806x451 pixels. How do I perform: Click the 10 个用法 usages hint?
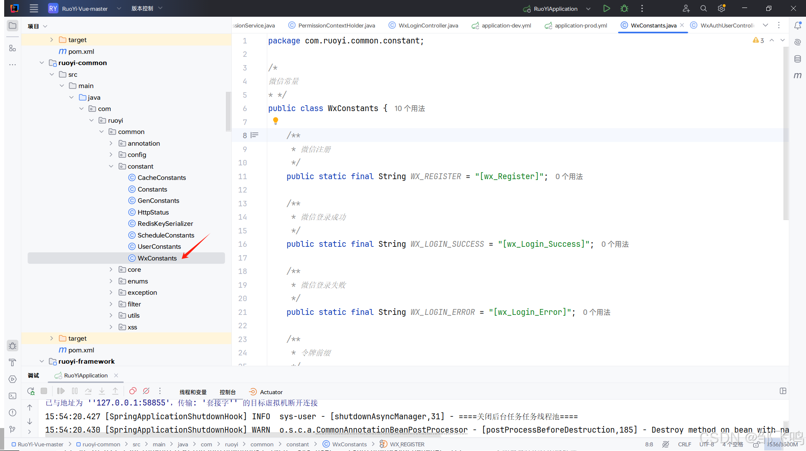410,109
